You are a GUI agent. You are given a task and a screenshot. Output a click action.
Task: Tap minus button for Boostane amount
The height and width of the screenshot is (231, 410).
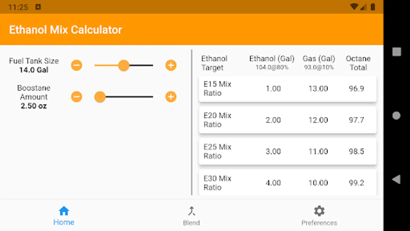(x=77, y=97)
